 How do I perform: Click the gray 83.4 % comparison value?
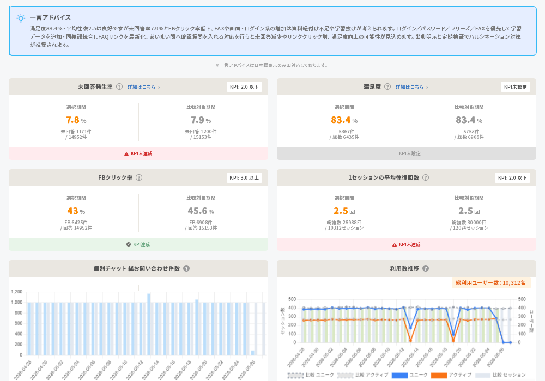(x=469, y=120)
